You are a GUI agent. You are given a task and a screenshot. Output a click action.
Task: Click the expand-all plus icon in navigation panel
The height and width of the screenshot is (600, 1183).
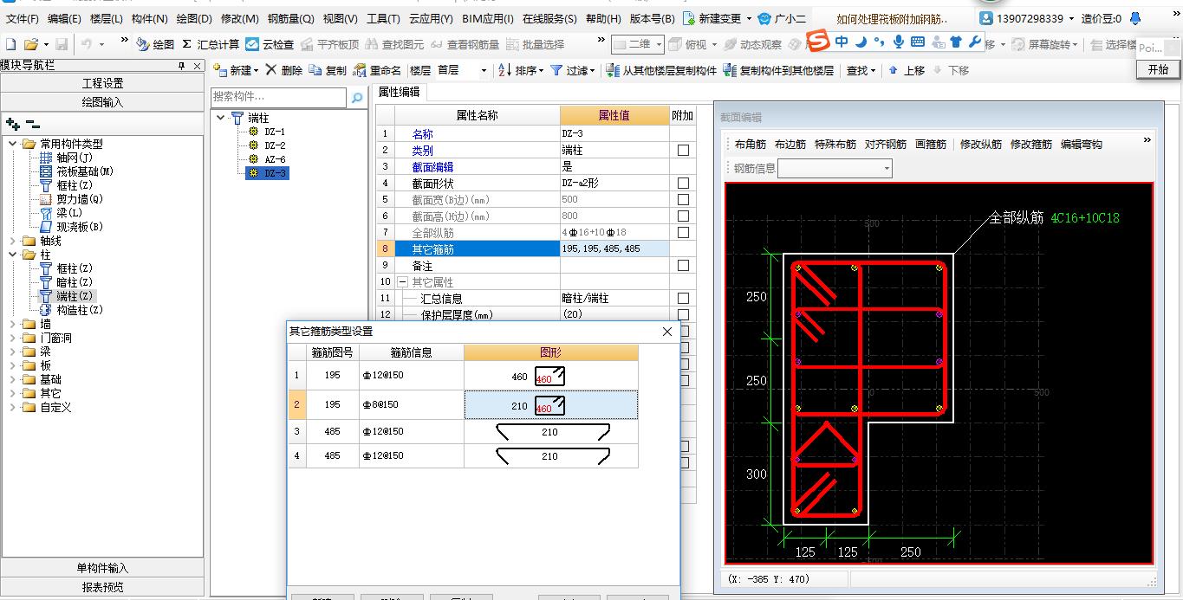click(12, 125)
